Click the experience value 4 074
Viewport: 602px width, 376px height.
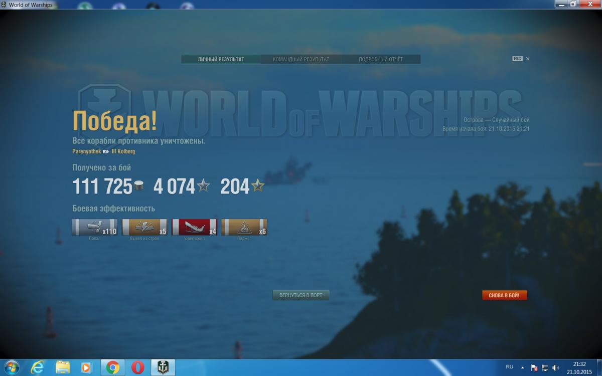174,186
